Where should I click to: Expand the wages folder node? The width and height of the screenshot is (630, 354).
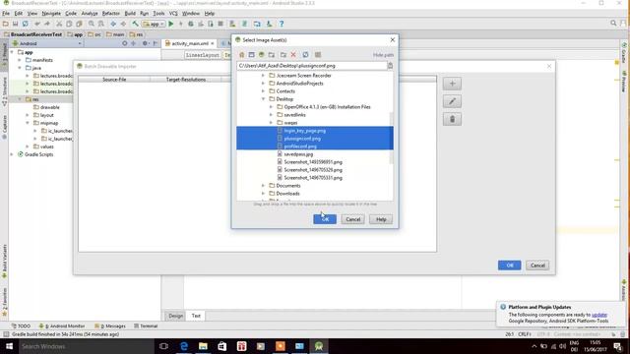coord(272,123)
